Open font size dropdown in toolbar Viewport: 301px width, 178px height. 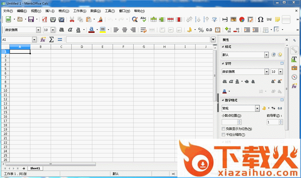[53, 30]
